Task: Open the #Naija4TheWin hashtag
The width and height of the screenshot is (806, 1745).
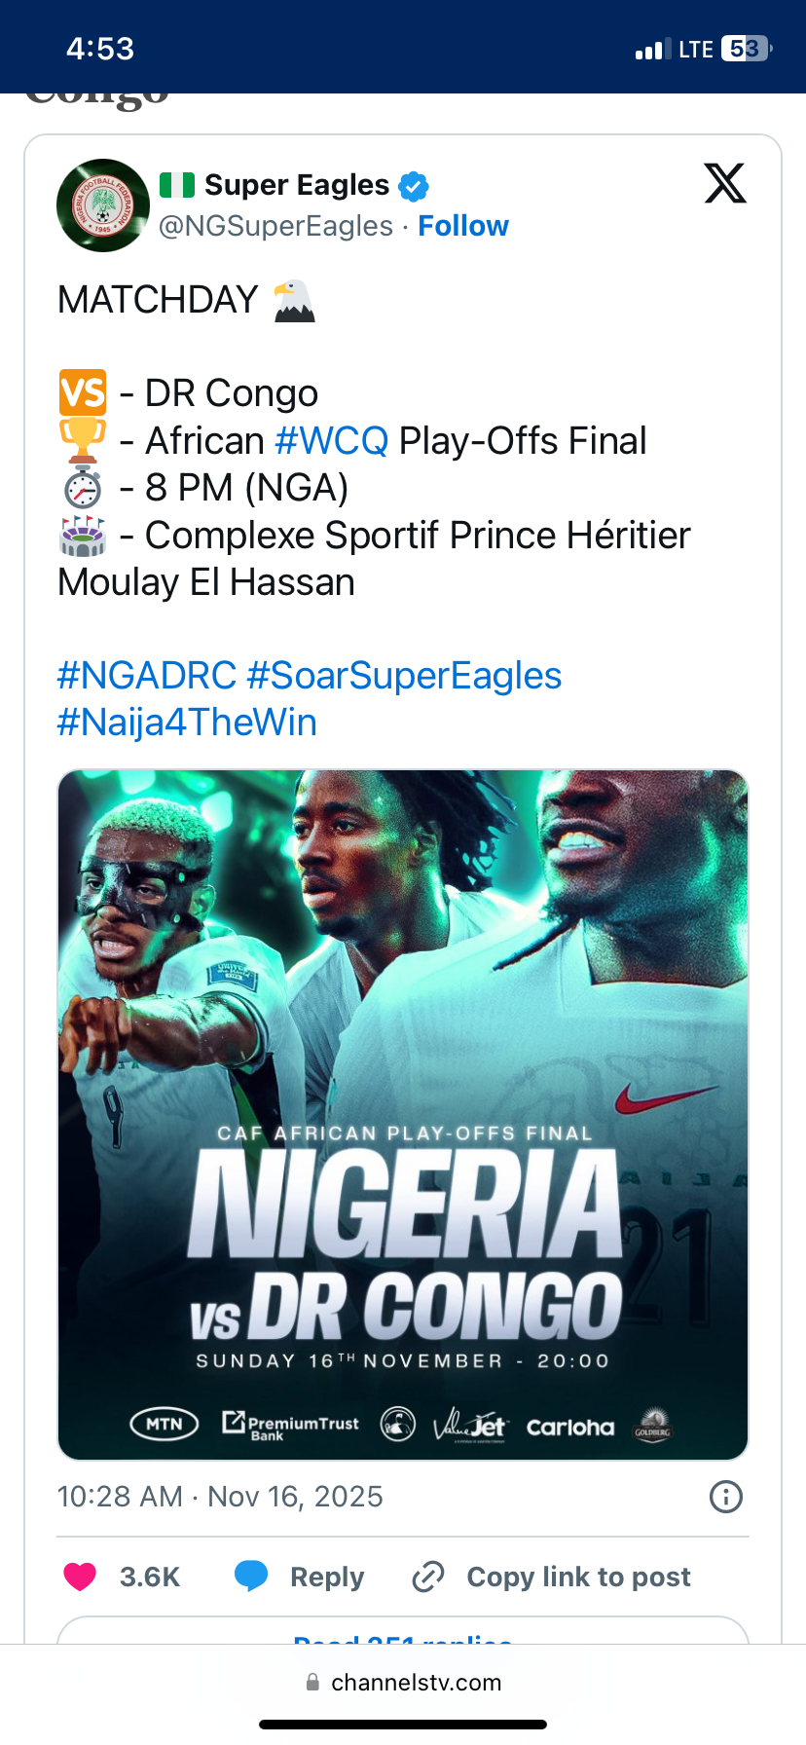Action: tap(187, 723)
